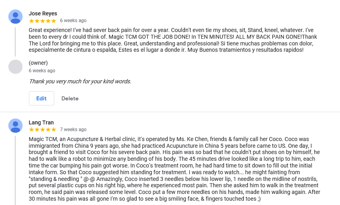Click the last star in Lang Tran's rating

[x=53, y=130]
